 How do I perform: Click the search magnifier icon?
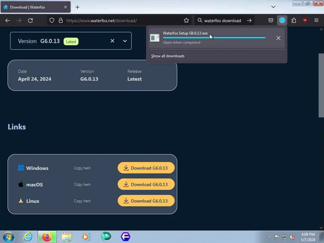point(200,20)
